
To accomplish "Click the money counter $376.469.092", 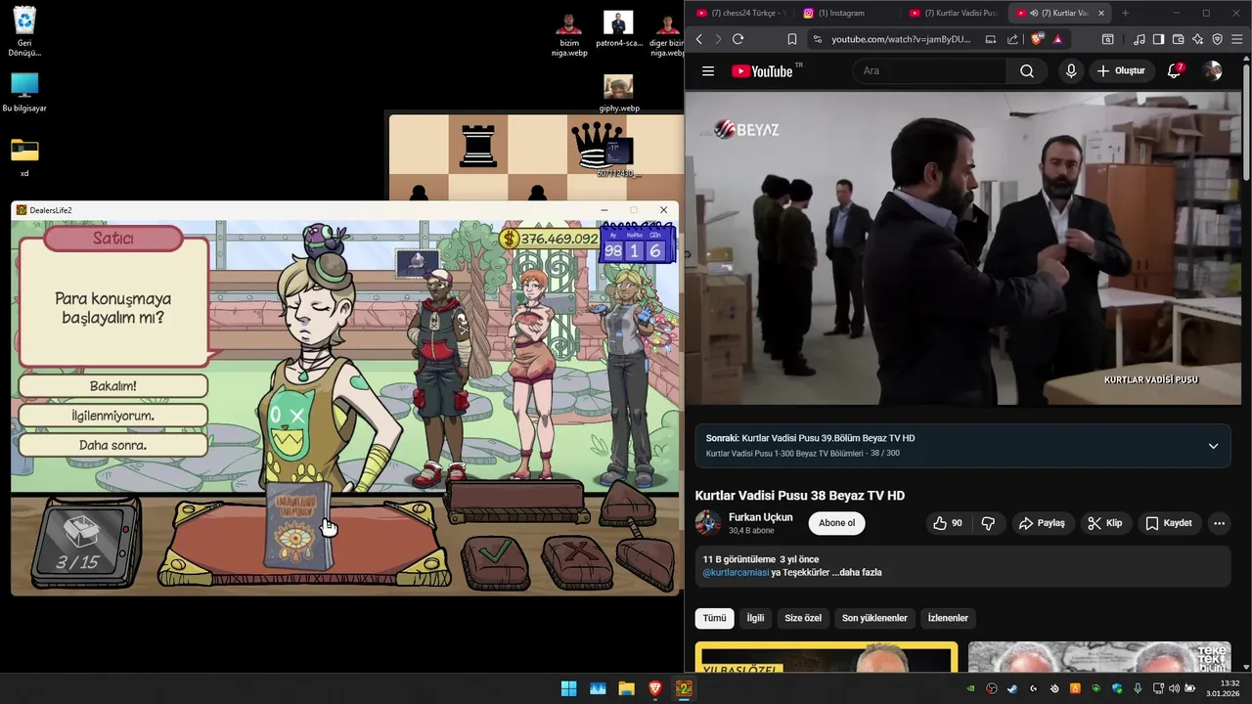I will (549, 239).
